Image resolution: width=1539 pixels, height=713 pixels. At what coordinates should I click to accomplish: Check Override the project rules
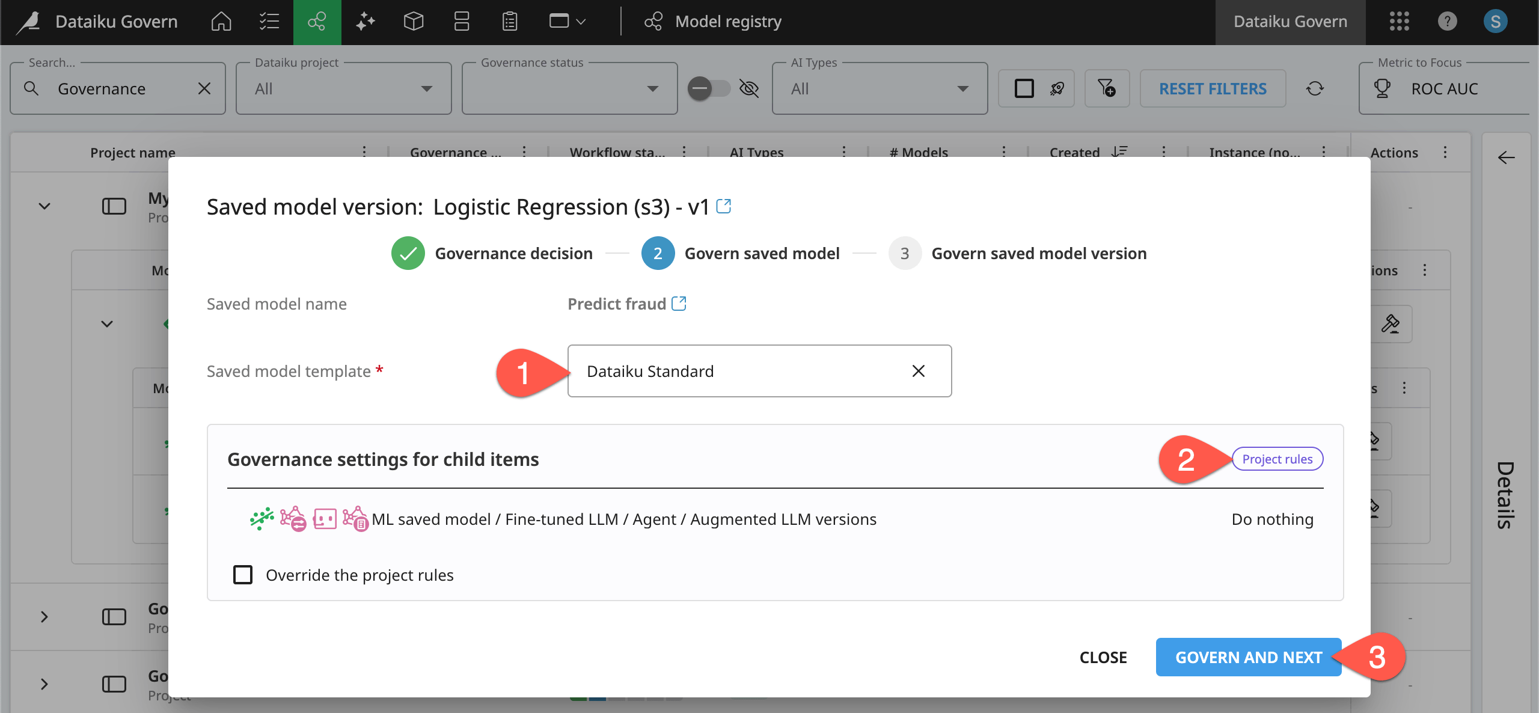coord(243,575)
